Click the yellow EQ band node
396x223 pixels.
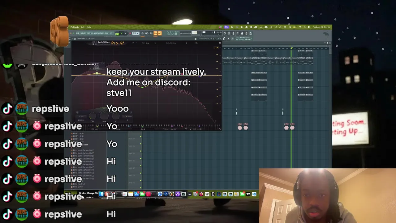pyautogui.click(x=97, y=73)
